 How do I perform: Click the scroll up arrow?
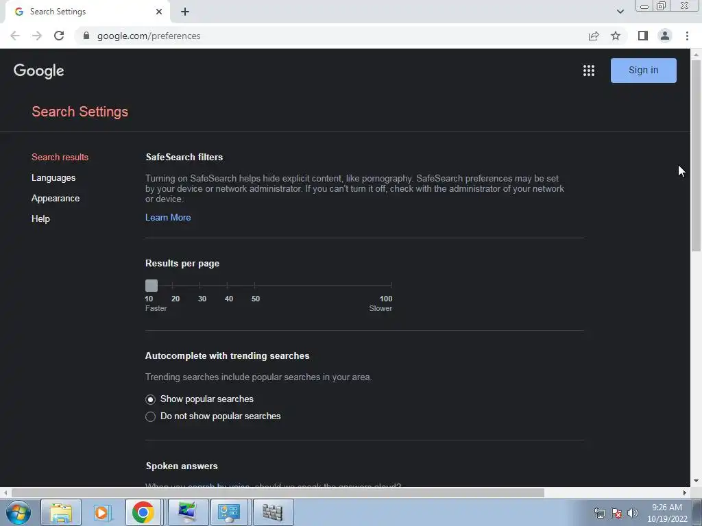pos(696,55)
